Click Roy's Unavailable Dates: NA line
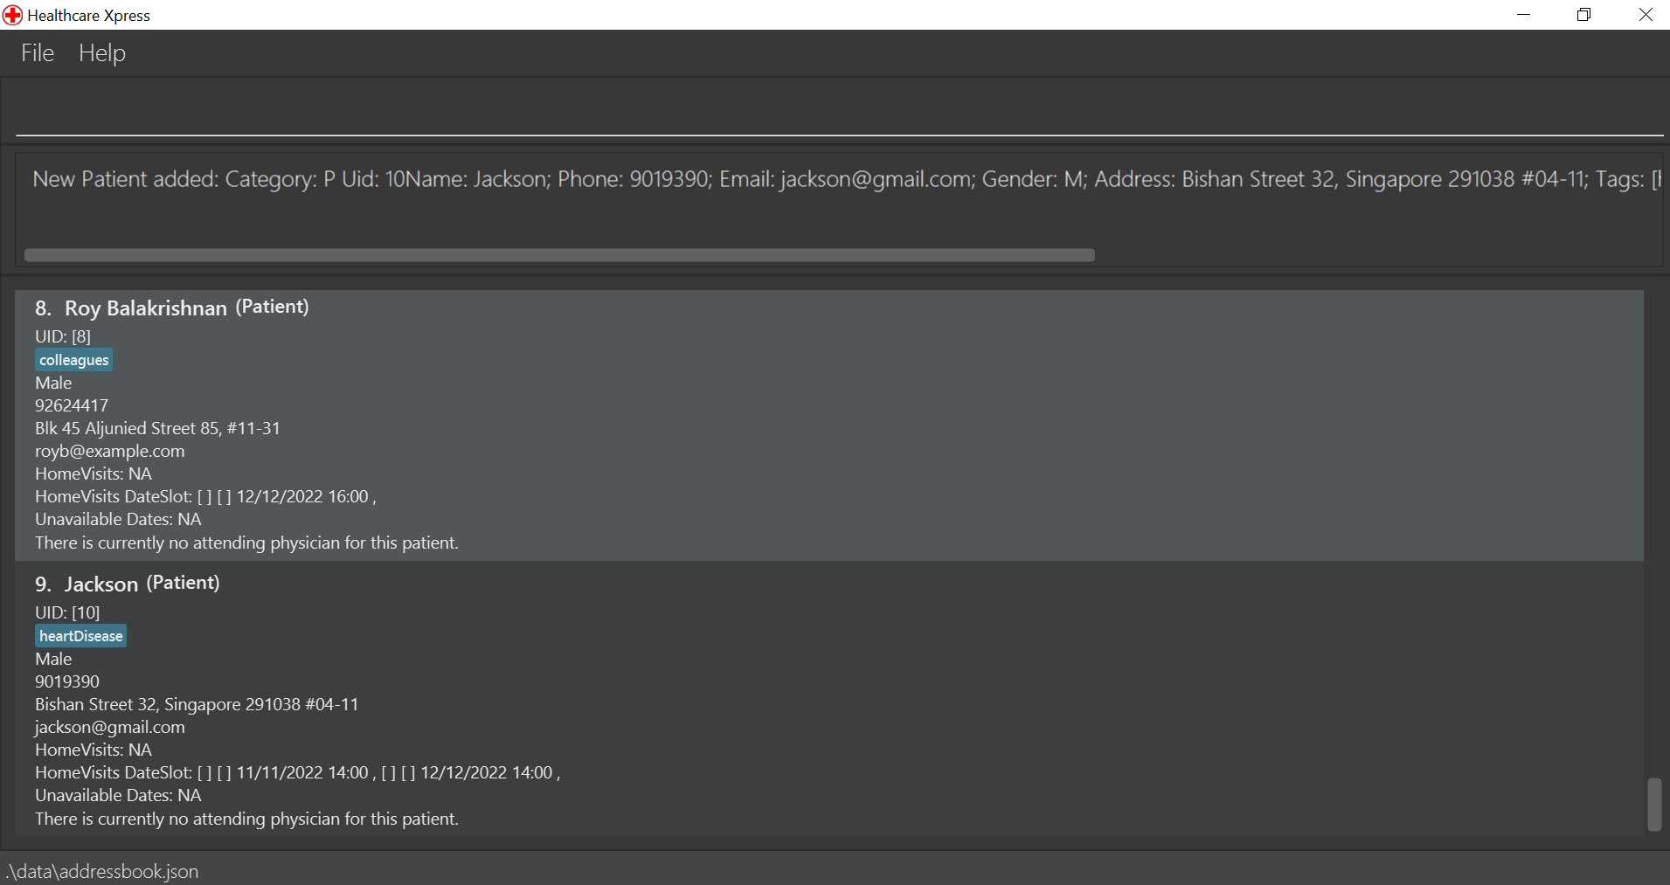The width and height of the screenshot is (1670, 885). [118, 519]
